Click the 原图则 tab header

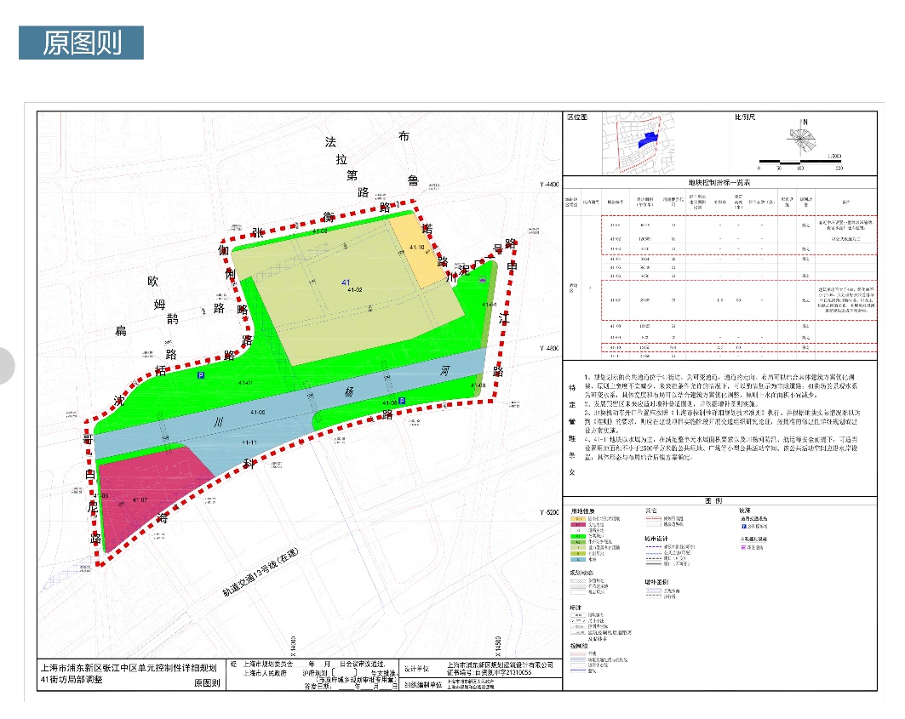[81, 43]
